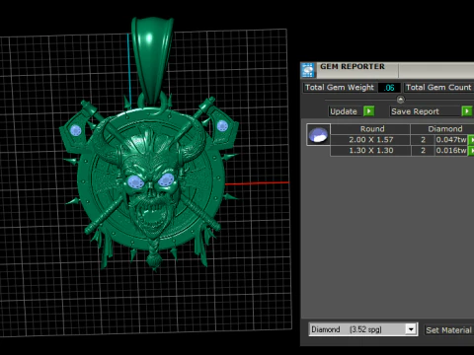Click the green arrow on the 0.047tw row
This screenshot has height=355, width=474.
[x=471, y=140]
